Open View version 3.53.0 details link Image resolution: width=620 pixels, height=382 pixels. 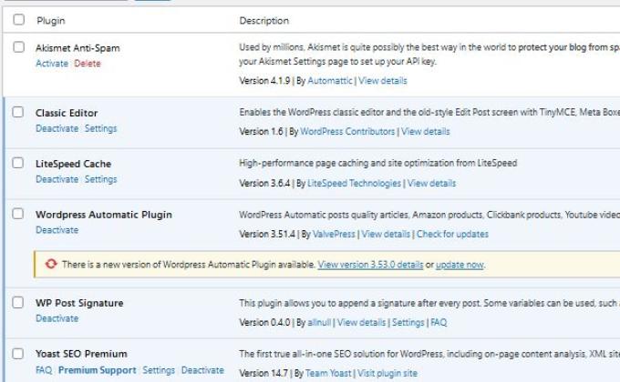[x=370, y=265]
